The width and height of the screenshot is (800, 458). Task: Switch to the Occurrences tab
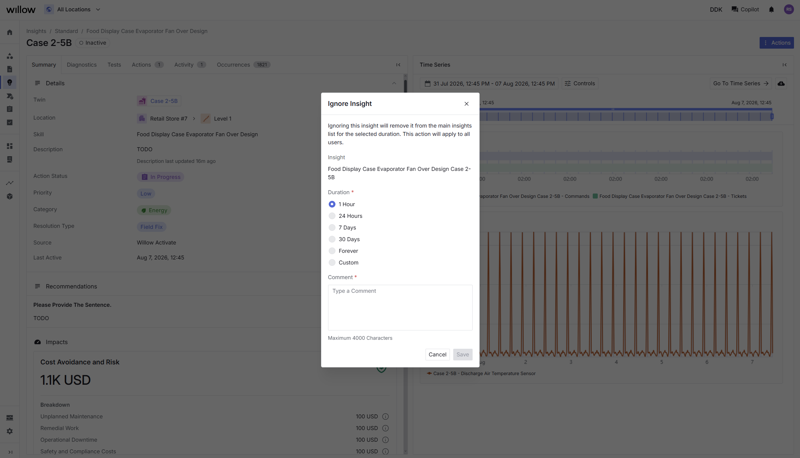pos(243,65)
